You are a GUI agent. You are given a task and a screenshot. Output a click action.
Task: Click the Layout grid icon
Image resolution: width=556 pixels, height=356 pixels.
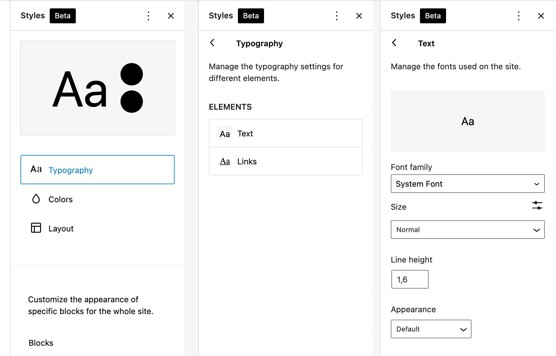36,228
